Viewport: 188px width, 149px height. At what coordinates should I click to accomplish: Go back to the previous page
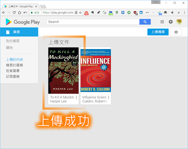(x=4, y=12)
